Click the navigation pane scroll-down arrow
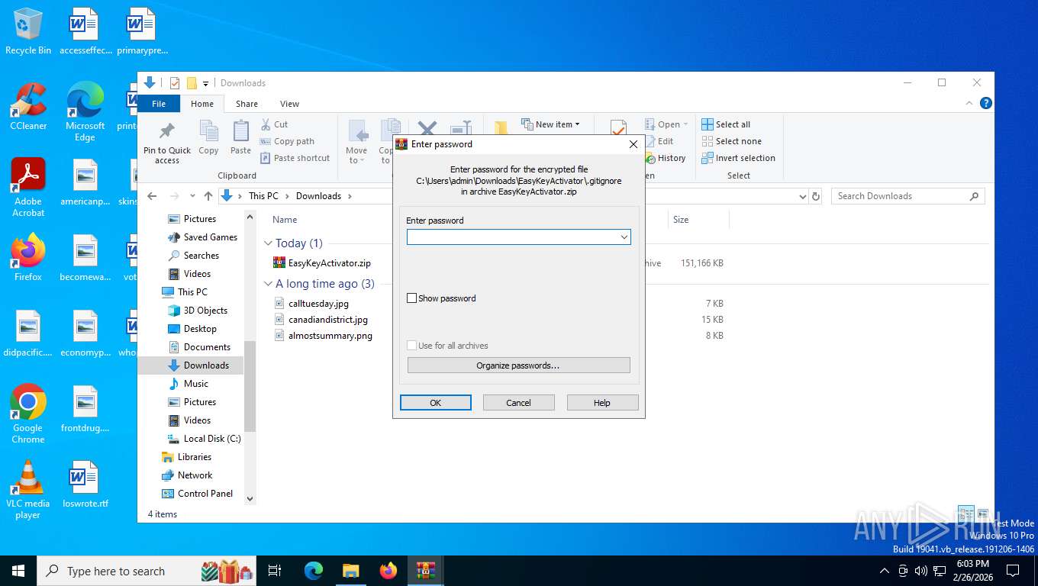 tap(250, 498)
